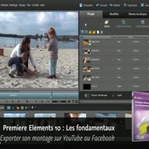This screenshot has width=149, height=149.
Task: Click the grey trash icon in the project panel
Action: click(102, 32)
